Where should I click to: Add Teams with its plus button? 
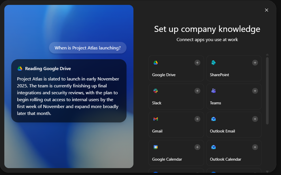pos(255,91)
